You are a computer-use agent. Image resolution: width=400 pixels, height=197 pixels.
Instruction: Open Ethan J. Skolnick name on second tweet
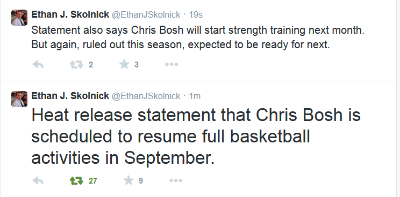tap(70, 96)
